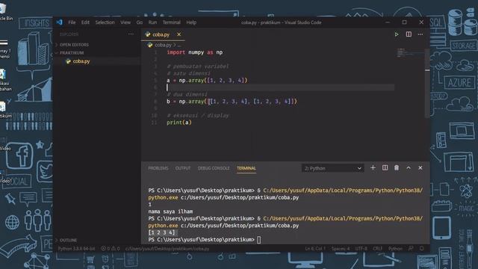Split the terminal panel
This screenshot has width=478, height=269.
[x=385, y=167]
